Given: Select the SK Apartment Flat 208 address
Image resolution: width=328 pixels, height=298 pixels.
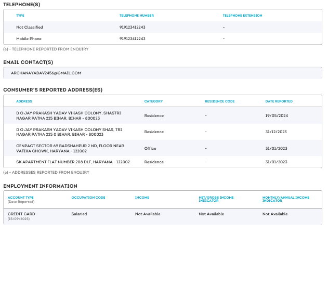Looking at the screenshot, I should click(73, 162).
